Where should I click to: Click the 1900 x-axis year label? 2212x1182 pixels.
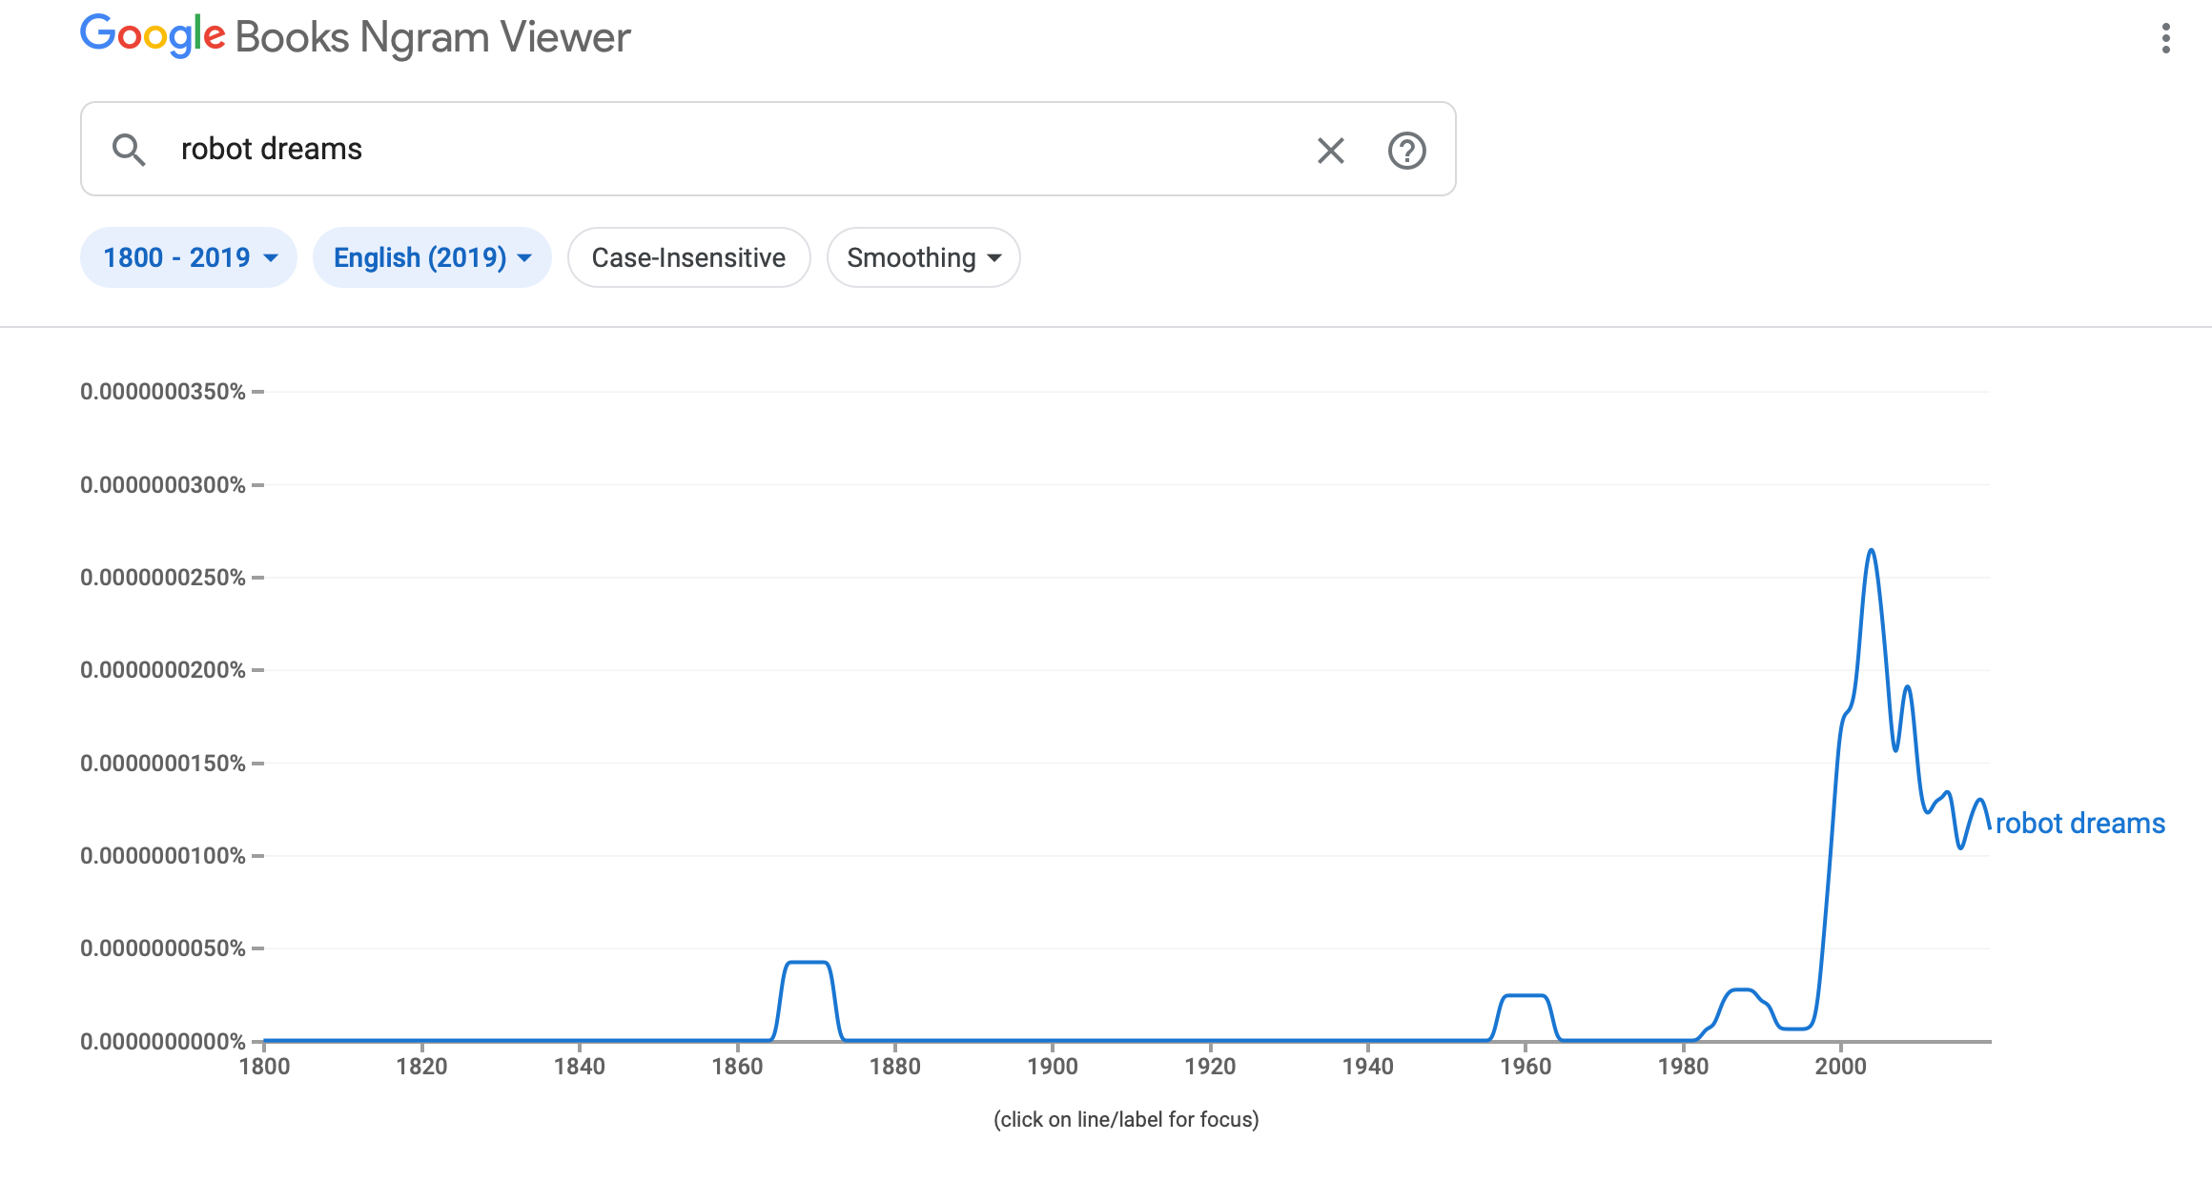(1052, 1066)
